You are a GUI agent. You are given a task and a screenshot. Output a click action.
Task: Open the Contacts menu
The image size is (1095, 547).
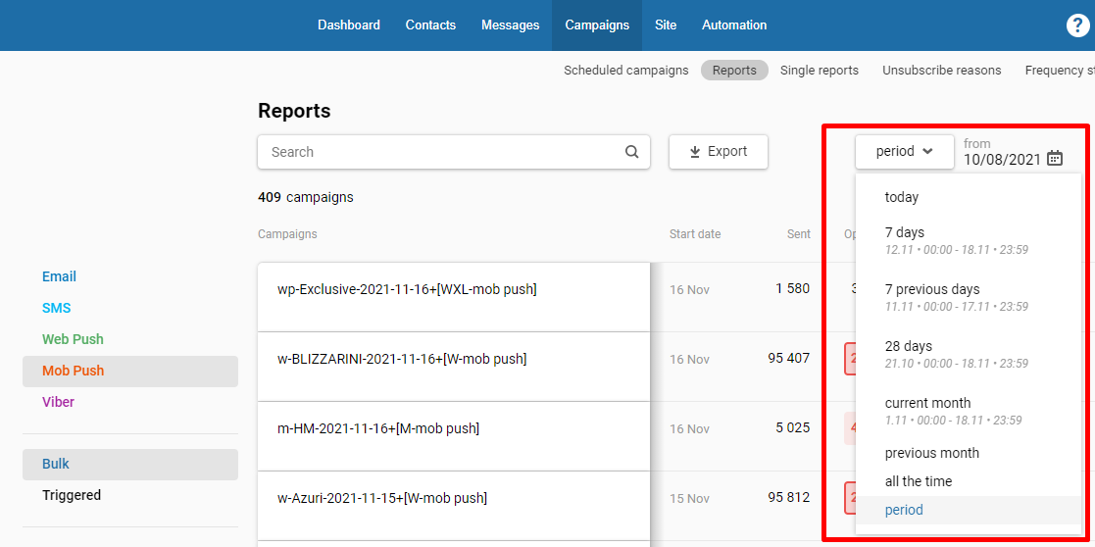[x=430, y=25]
